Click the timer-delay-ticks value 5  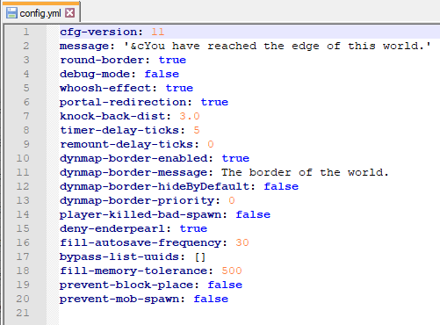pos(197,130)
